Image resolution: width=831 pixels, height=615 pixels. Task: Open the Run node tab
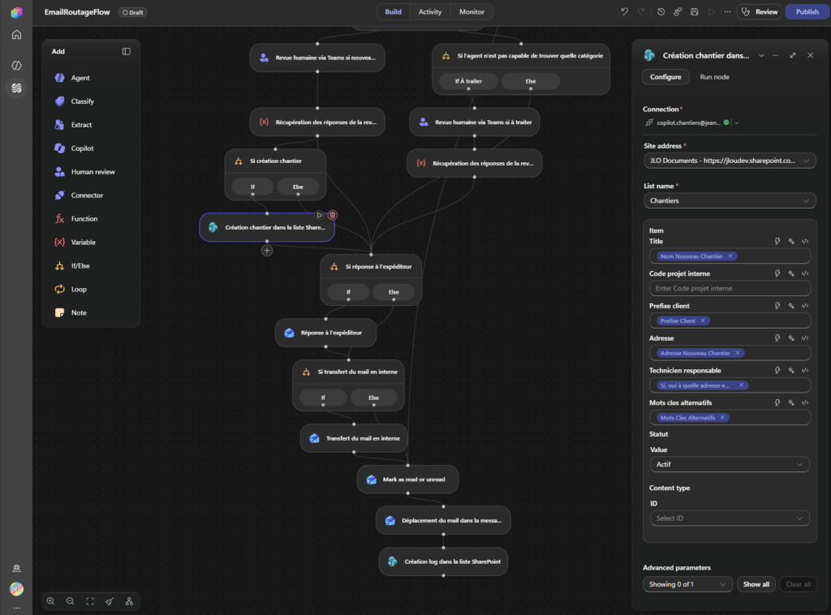(x=714, y=77)
